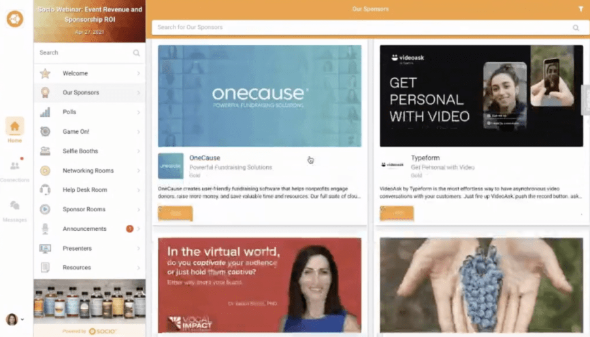Click the Networking Rooms play icon

click(x=45, y=171)
